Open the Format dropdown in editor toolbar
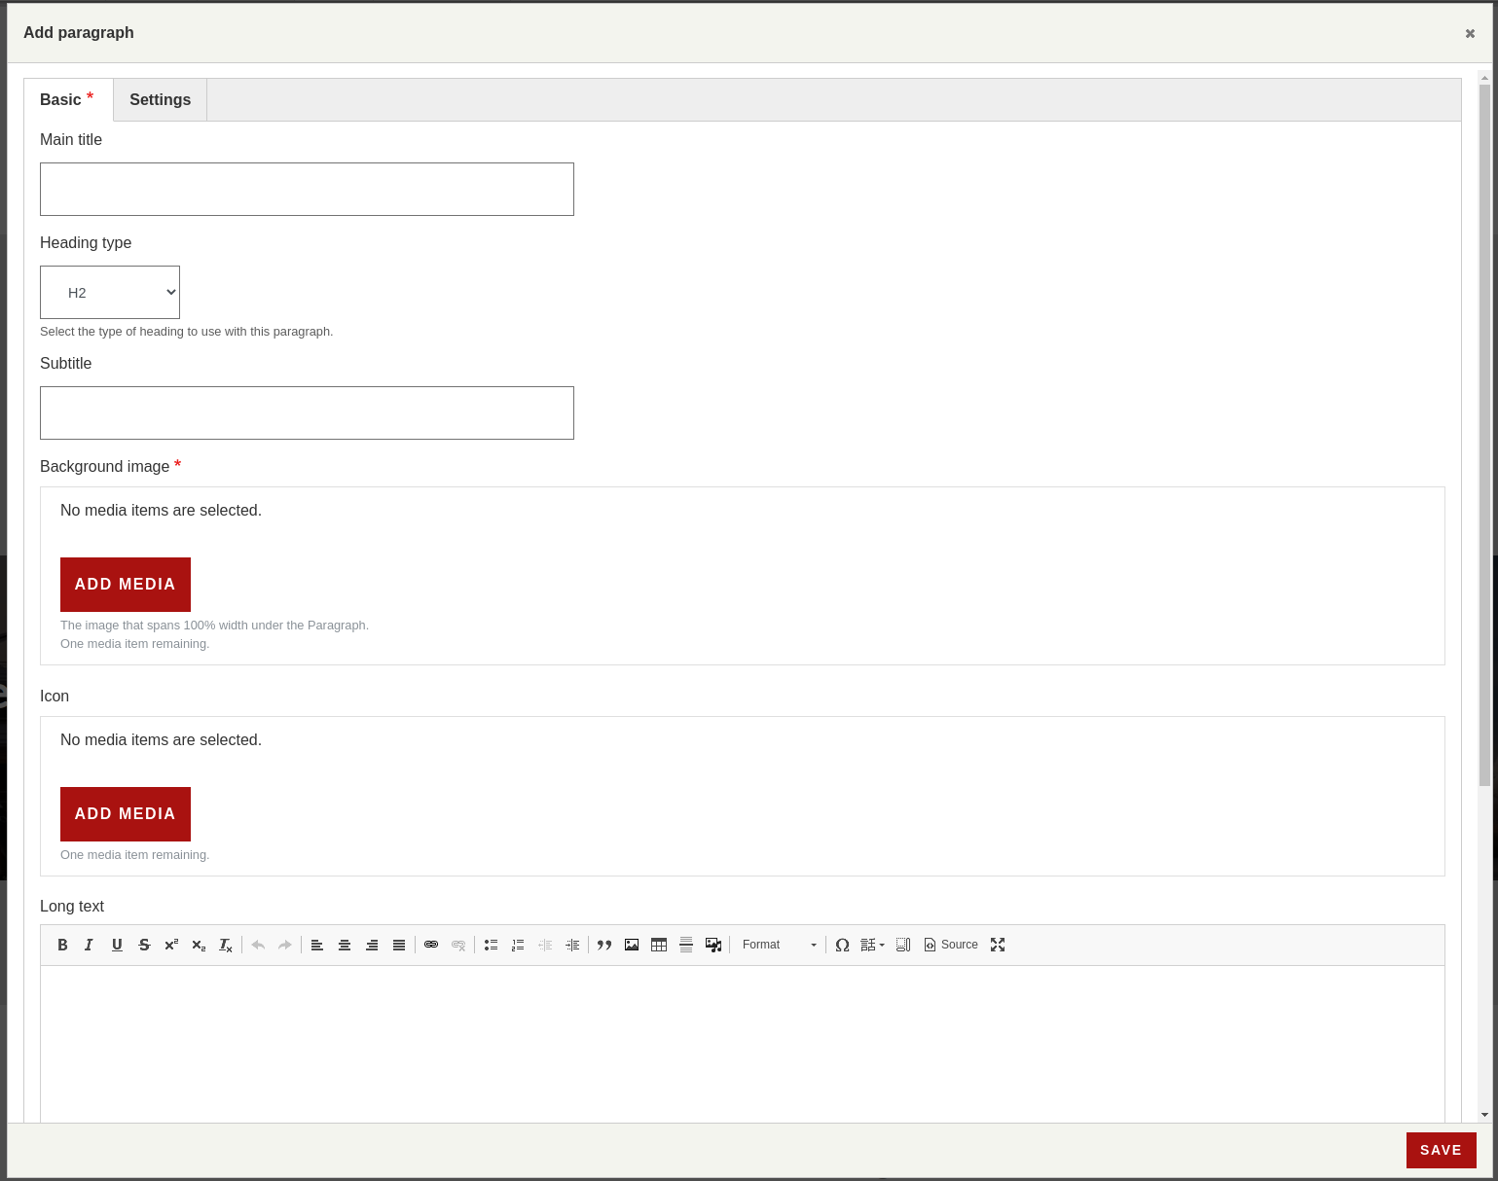 (x=779, y=945)
